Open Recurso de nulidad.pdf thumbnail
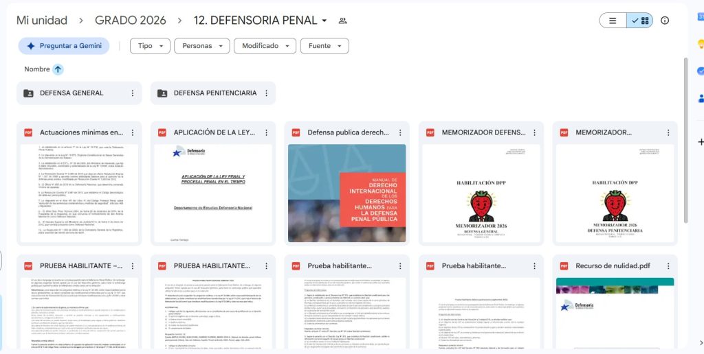 [615, 314]
